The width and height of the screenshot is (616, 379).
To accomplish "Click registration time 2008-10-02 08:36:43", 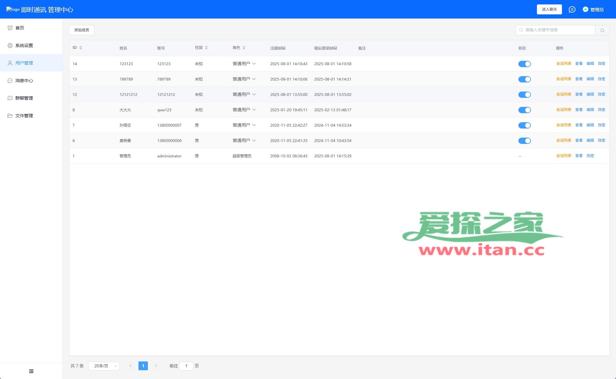I will [x=289, y=156].
